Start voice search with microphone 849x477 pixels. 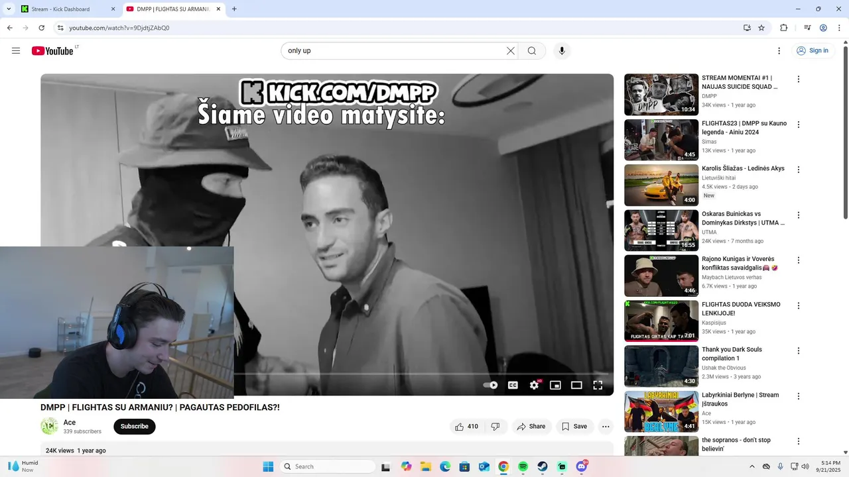coord(562,51)
